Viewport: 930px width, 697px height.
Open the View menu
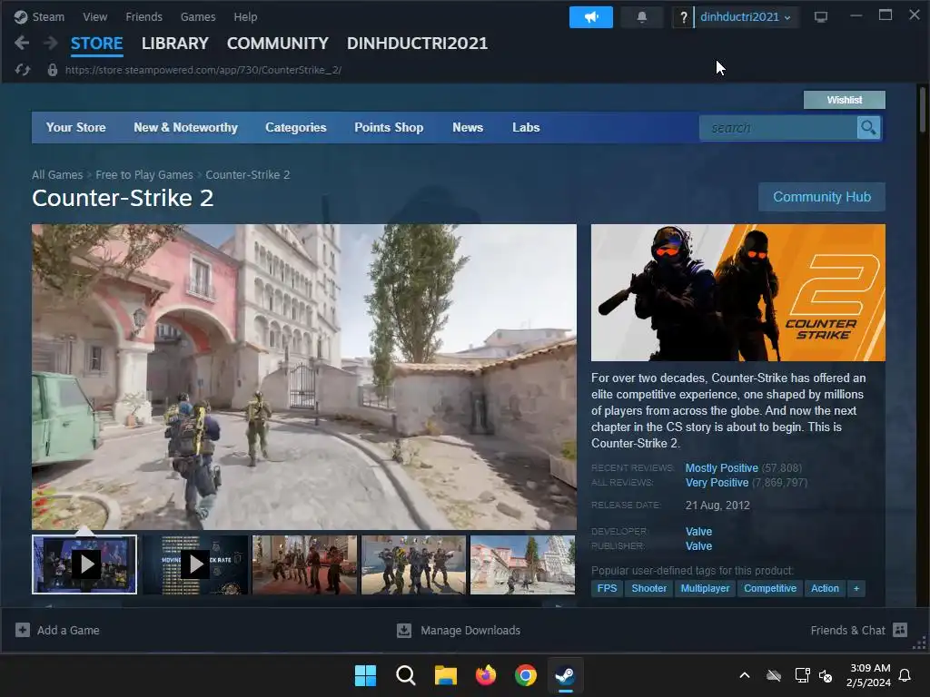[94, 16]
